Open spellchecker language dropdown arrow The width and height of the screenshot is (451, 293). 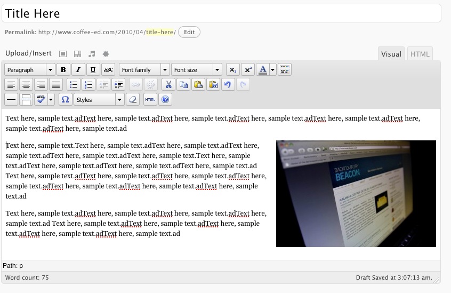(x=51, y=100)
